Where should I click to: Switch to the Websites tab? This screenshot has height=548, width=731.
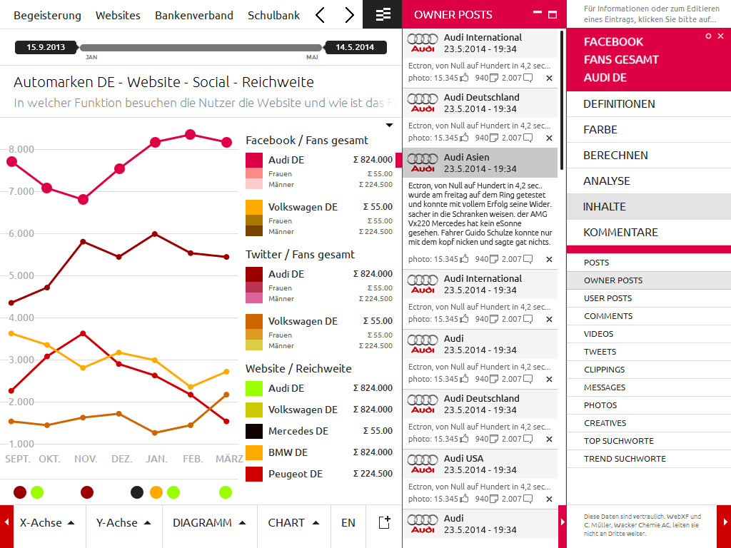[118, 16]
